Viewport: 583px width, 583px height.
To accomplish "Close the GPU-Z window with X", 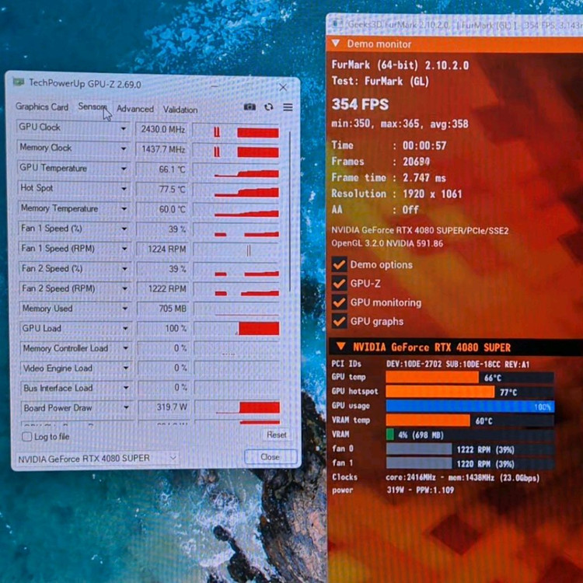I will (x=283, y=87).
